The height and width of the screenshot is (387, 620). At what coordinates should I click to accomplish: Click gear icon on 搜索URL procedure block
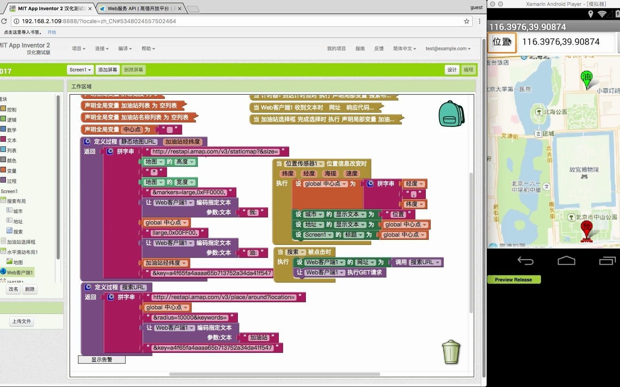pyautogui.click(x=88, y=287)
